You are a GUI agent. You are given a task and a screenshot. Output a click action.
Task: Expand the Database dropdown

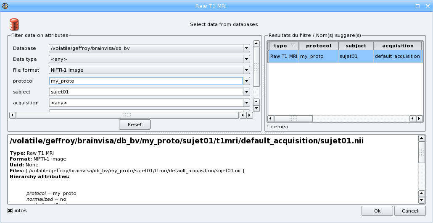click(246, 48)
